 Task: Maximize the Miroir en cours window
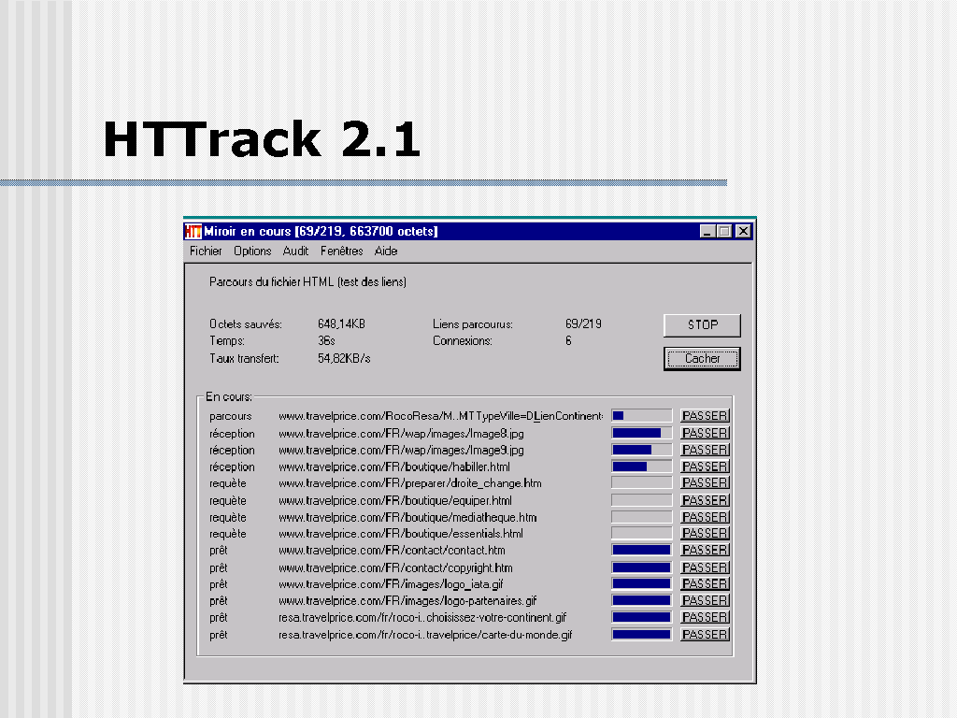(725, 231)
